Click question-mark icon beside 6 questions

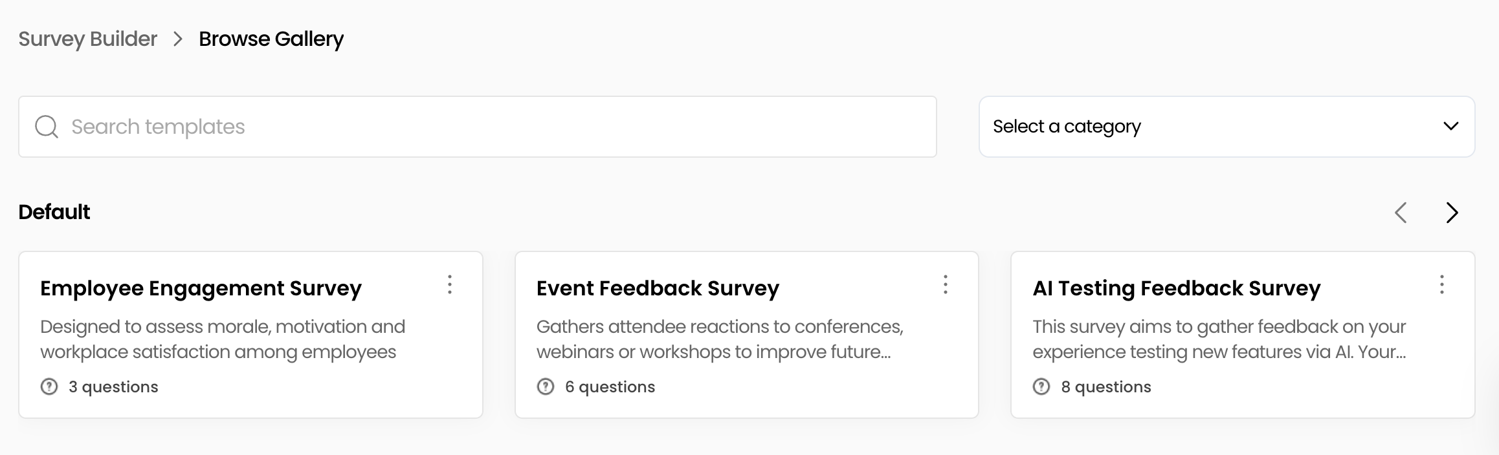click(546, 386)
